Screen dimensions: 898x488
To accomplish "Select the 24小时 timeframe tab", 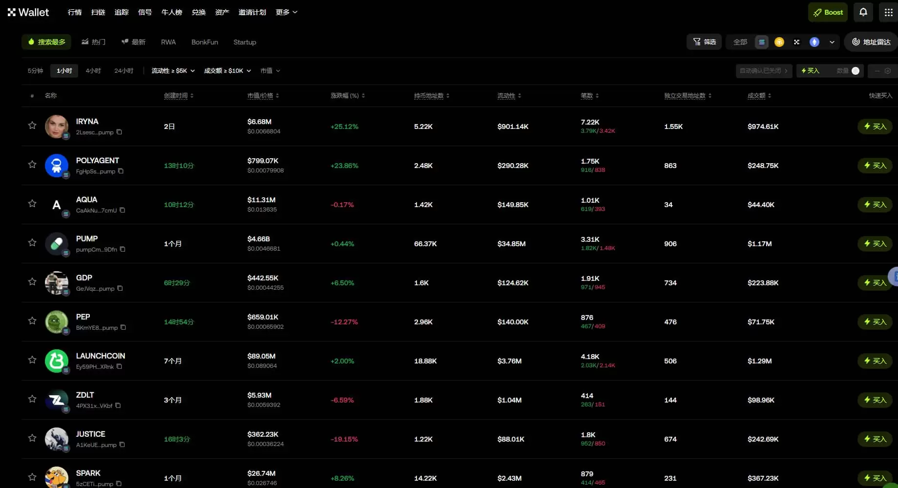I will (124, 71).
